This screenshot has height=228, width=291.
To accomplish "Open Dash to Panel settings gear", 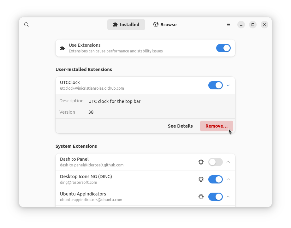I will pos(201,162).
